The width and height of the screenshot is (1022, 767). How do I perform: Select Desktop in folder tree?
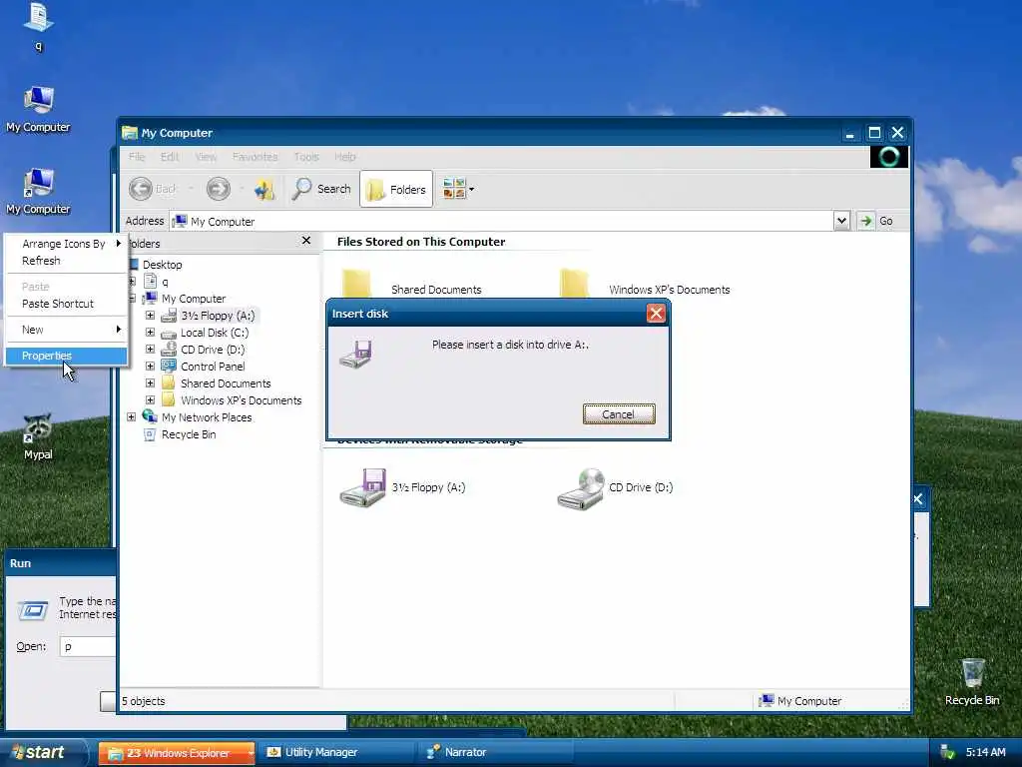[163, 264]
